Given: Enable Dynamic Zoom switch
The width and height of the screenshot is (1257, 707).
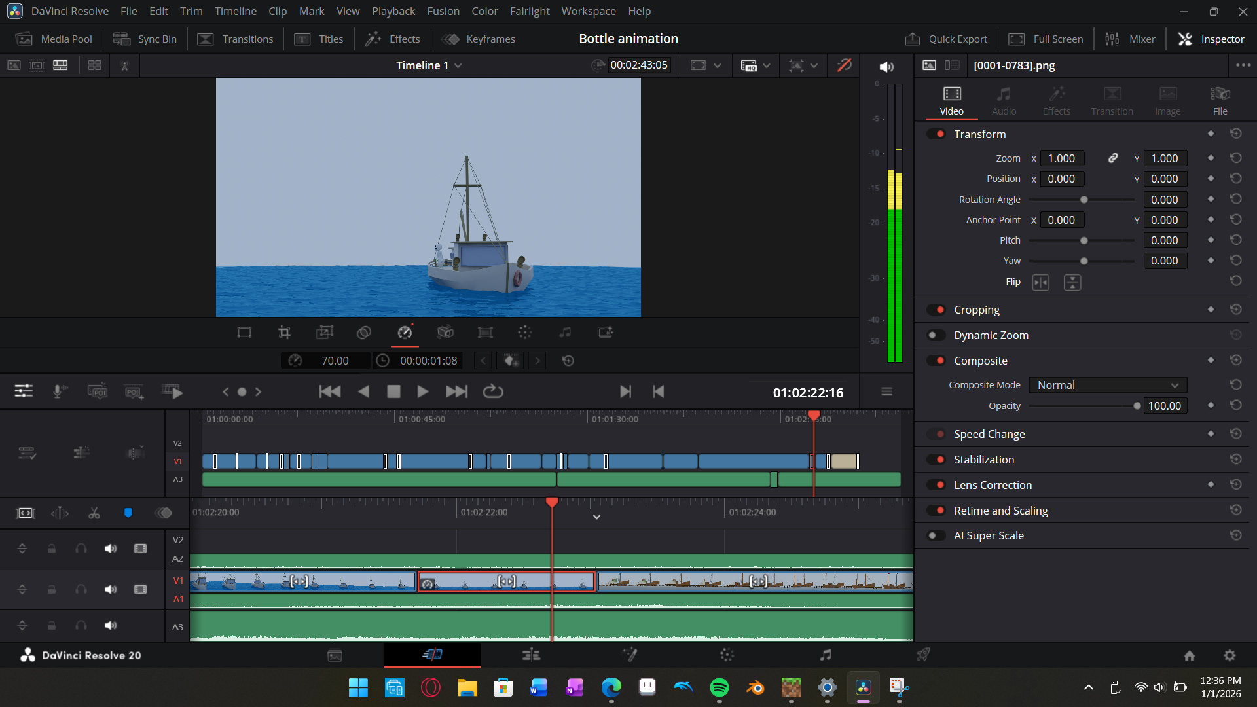Looking at the screenshot, I should 936,335.
